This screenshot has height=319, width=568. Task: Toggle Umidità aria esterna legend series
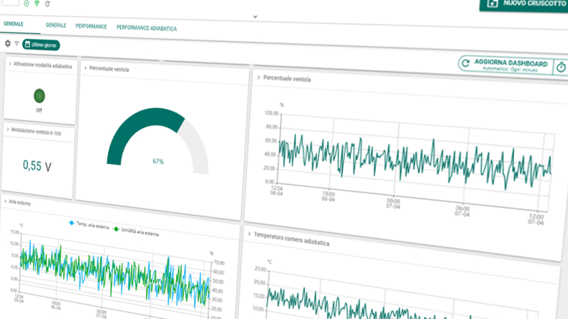pyautogui.click(x=136, y=231)
